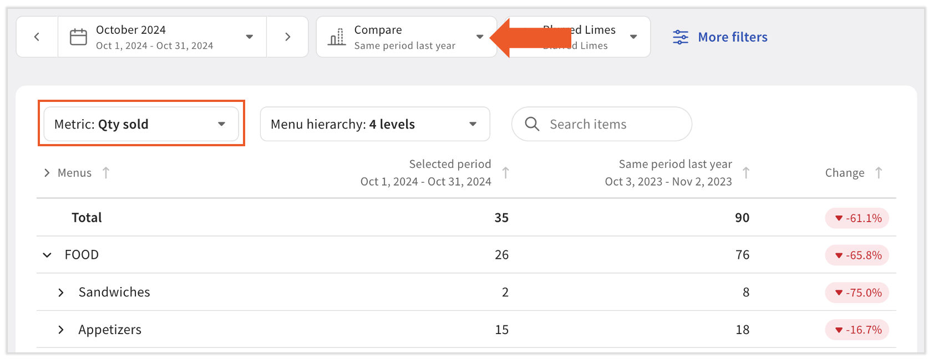Go to next month with right chevron

pos(287,37)
